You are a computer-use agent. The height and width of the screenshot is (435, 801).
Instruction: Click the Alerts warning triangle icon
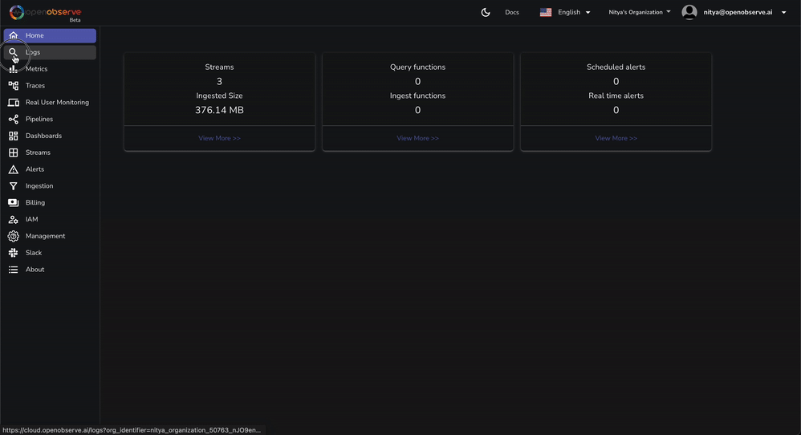point(14,169)
